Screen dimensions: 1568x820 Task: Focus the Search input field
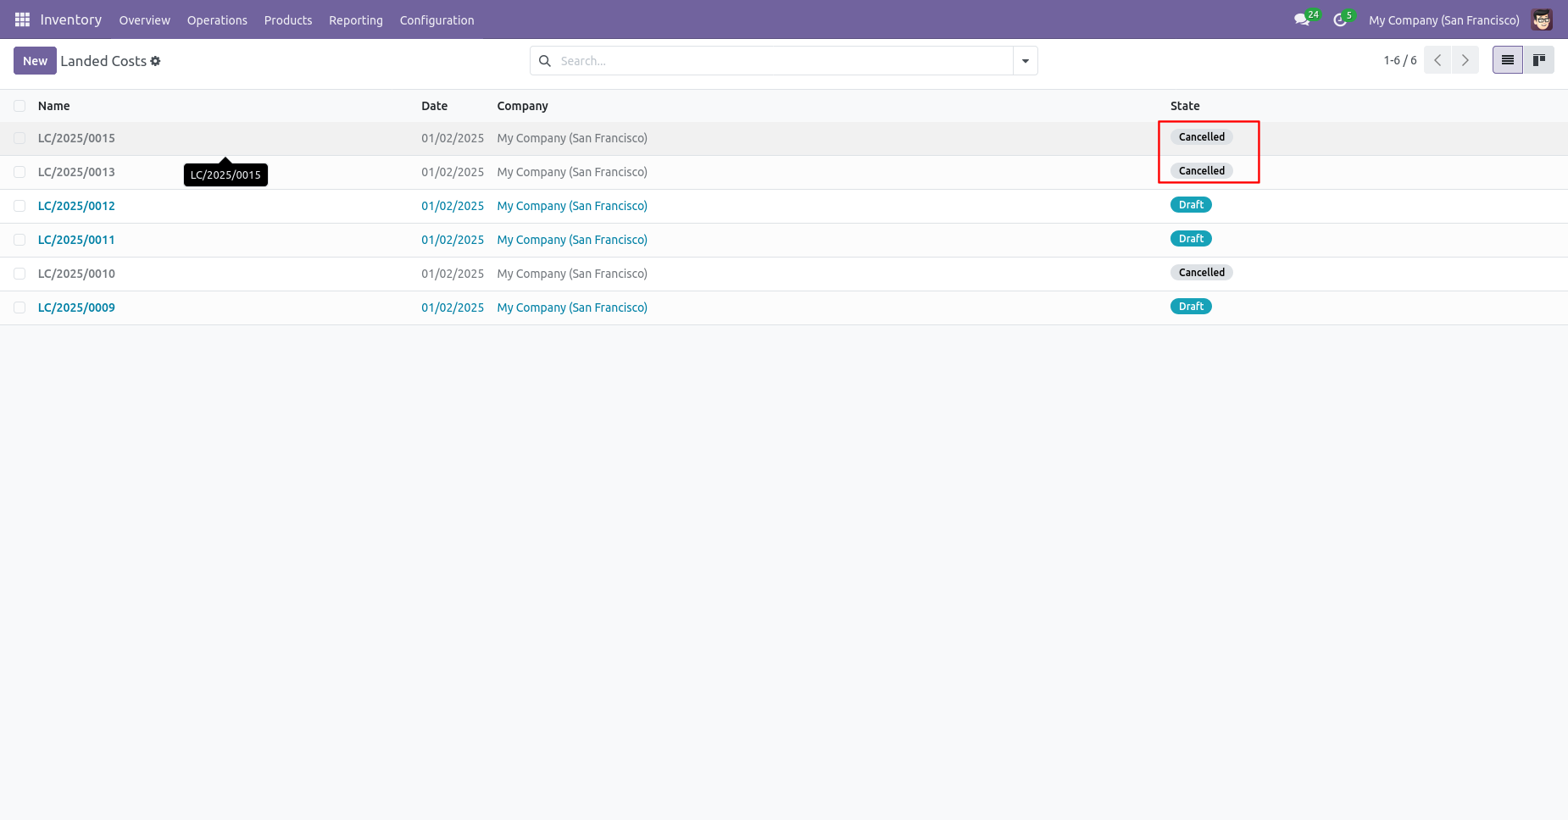pos(784,61)
